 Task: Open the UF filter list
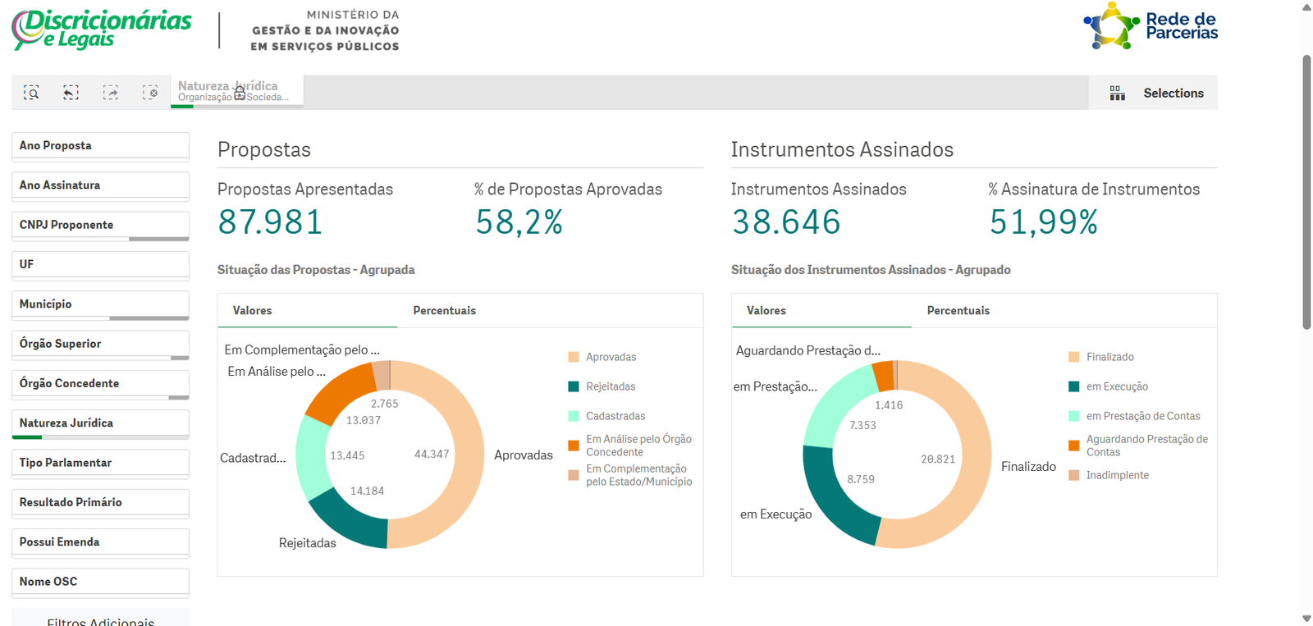tap(100, 265)
